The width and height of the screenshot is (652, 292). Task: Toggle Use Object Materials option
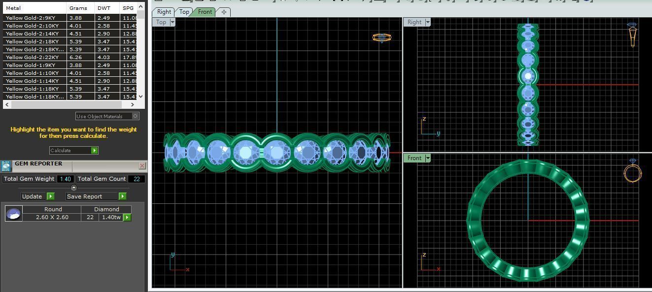(107, 116)
